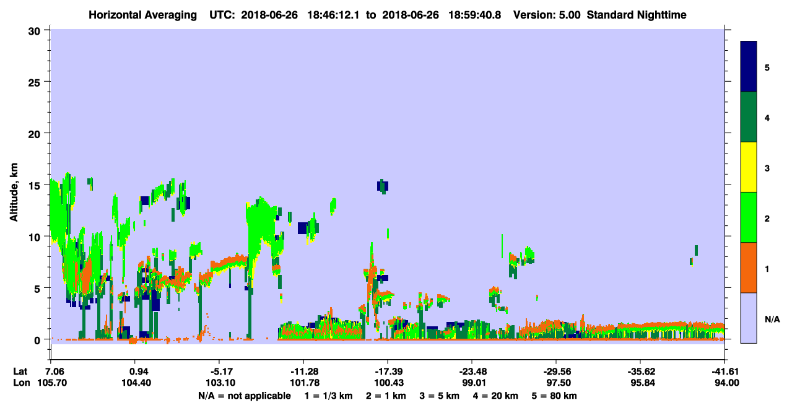Click the orange colorbar segment labeled 1
805x413 pixels.
click(749, 267)
